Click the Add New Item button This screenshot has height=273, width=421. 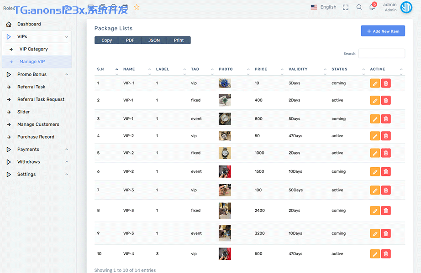coord(383,31)
